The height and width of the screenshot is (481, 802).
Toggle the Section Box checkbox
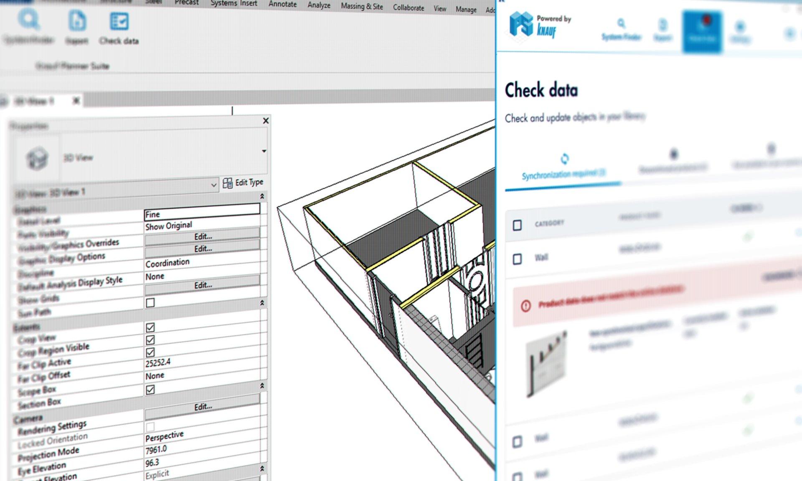click(150, 390)
